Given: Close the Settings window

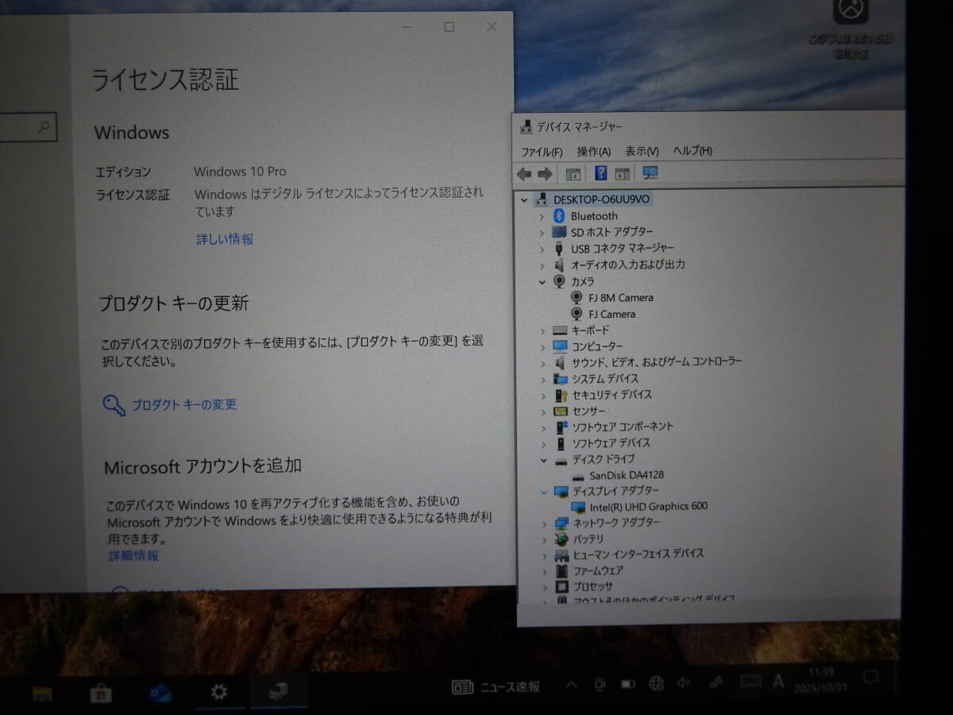Looking at the screenshot, I should pos(491,27).
